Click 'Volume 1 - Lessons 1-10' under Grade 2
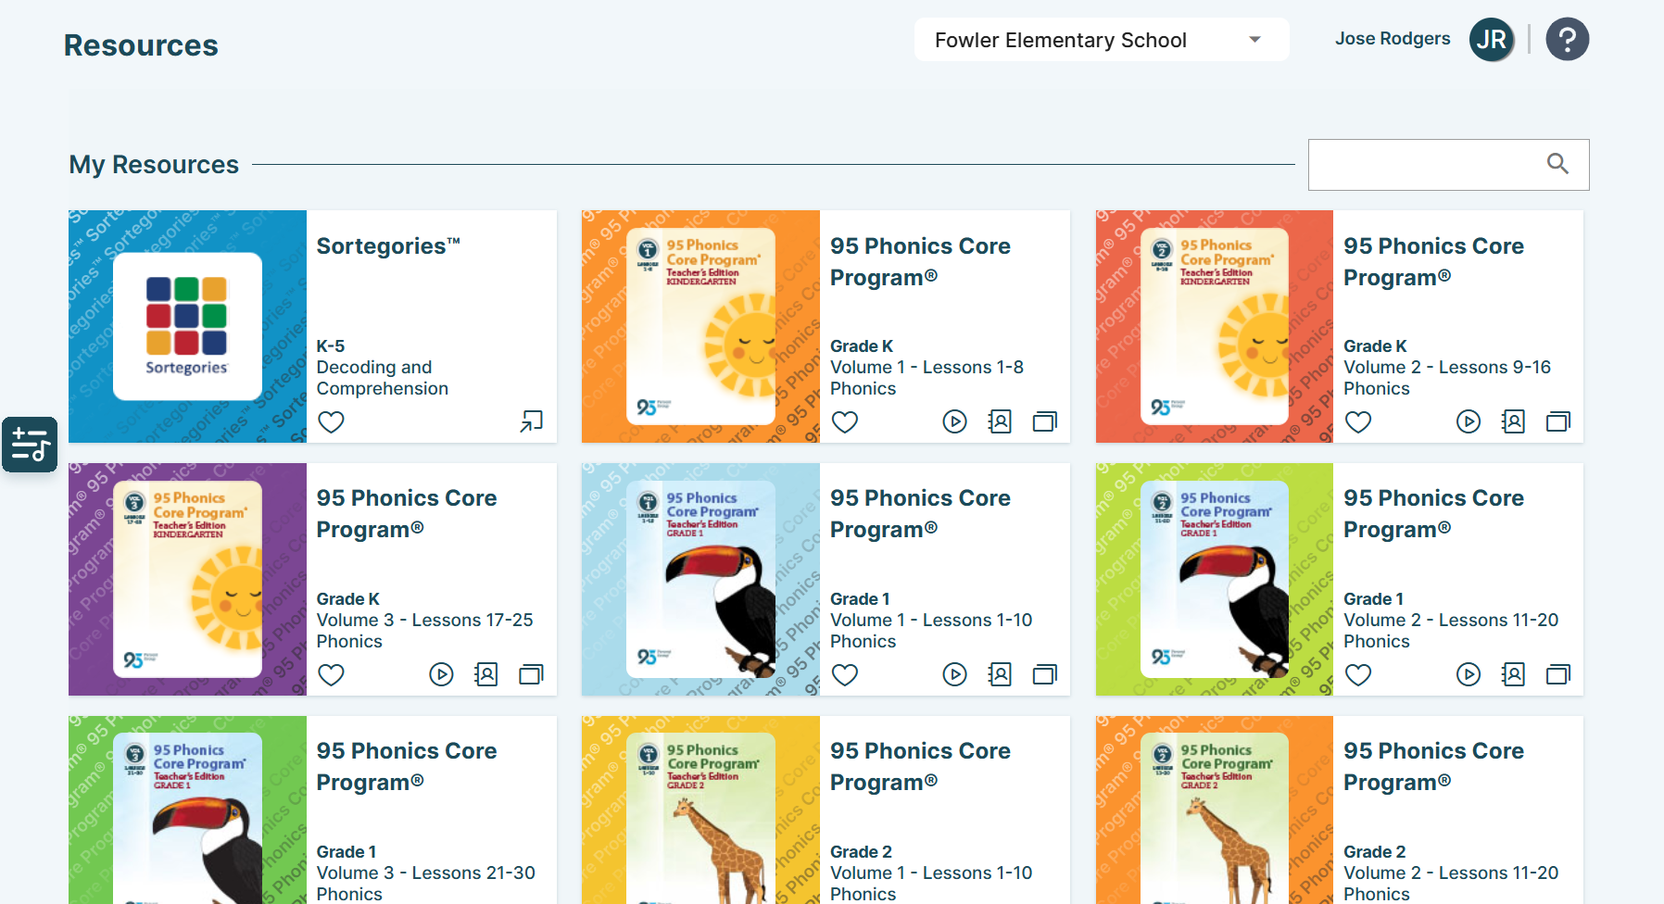This screenshot has height=904, width=1664. (x=931, y=873)
